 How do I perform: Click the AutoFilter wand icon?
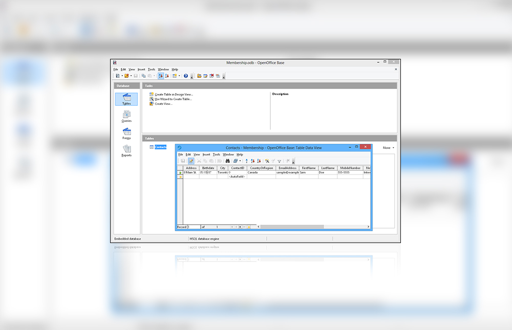[x=267, y=161]
